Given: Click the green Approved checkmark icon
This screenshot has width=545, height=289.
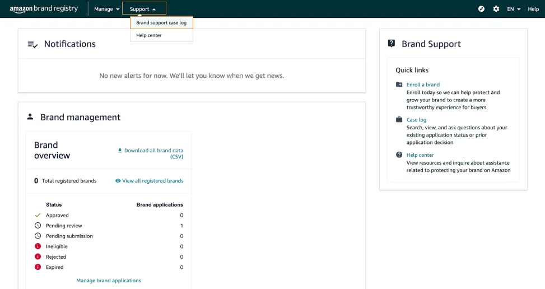Looking at the screenshot, I should click(38, 215).
